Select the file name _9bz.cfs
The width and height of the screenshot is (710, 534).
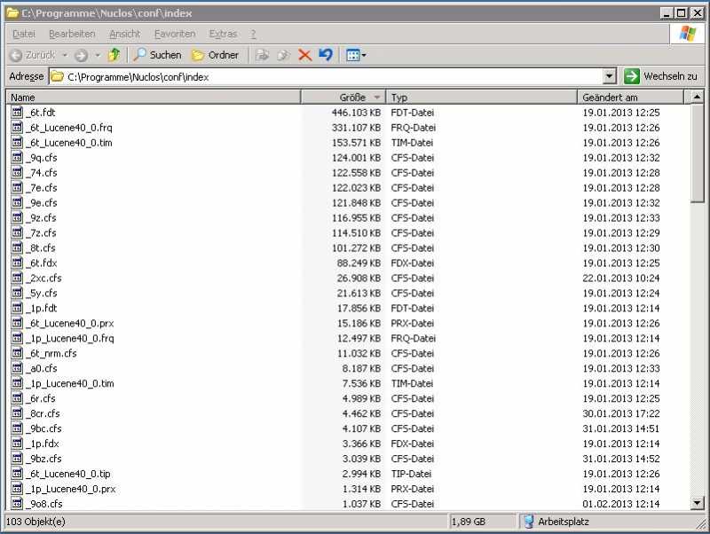point(43,459)
